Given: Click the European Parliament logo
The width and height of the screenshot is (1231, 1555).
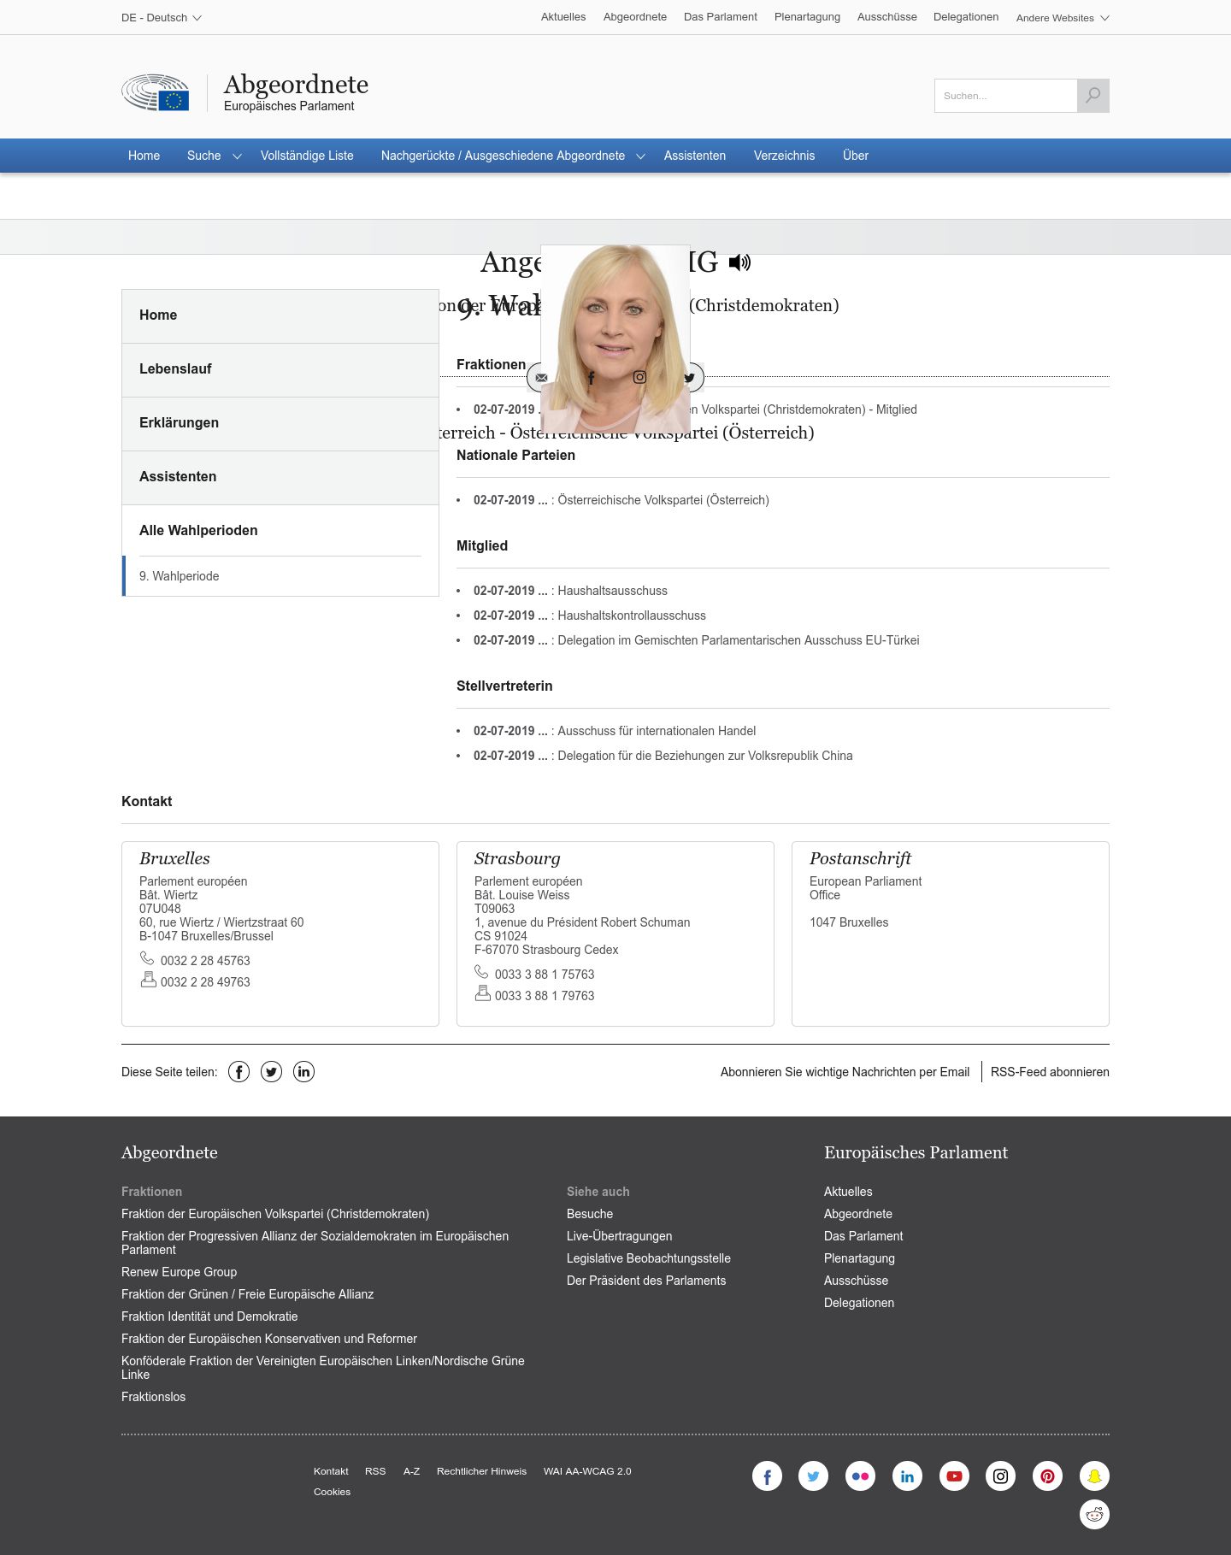Looking at the screenshot, I should (156, 92).
